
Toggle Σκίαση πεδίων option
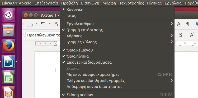pos(117,95)
